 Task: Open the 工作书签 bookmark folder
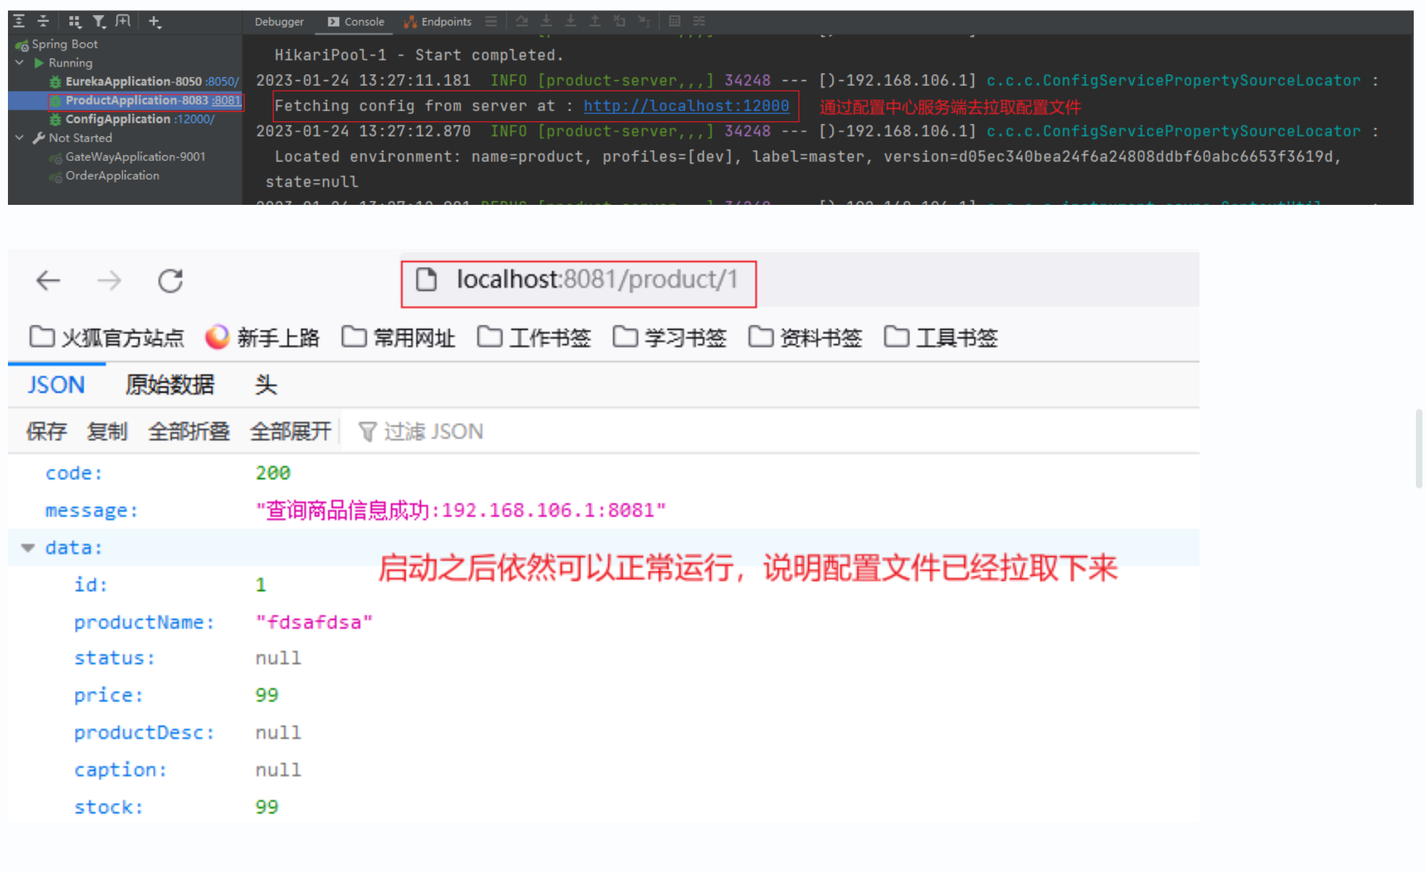(534, 337)
